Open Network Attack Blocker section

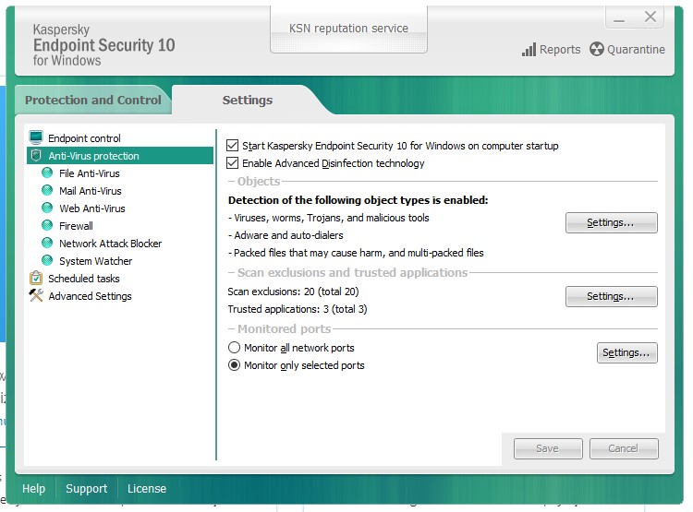(111, 244)
